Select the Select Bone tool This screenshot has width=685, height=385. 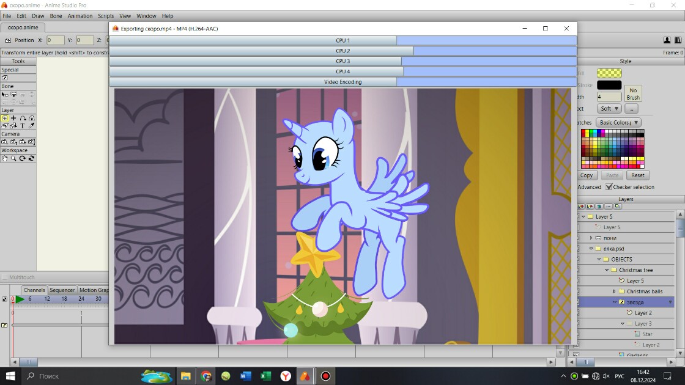pos(4,94)
